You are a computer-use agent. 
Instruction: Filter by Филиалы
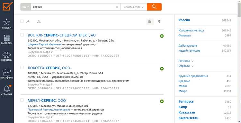(184, 35)
